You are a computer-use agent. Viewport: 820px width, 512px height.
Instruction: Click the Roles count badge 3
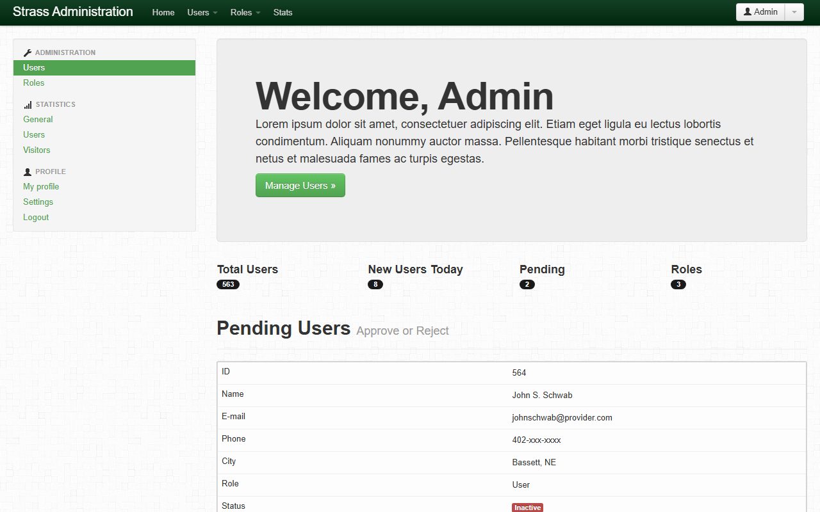pyautogui.click(x=678, y=285)
